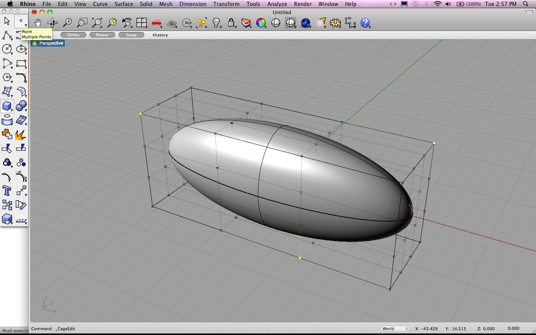Click the Array tool in sidebar
The height and width of the screenshot is (335, 536).
pyautogui.click(x=7, y=205)
